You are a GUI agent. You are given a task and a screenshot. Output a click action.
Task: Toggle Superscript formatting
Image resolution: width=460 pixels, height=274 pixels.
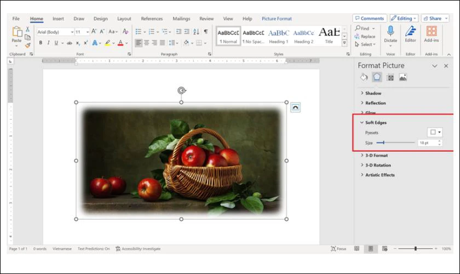85,43
